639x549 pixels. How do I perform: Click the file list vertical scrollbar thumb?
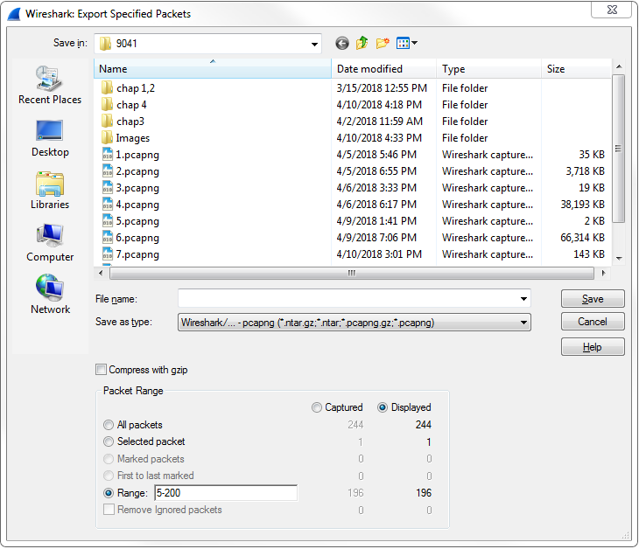pos(619,149)
